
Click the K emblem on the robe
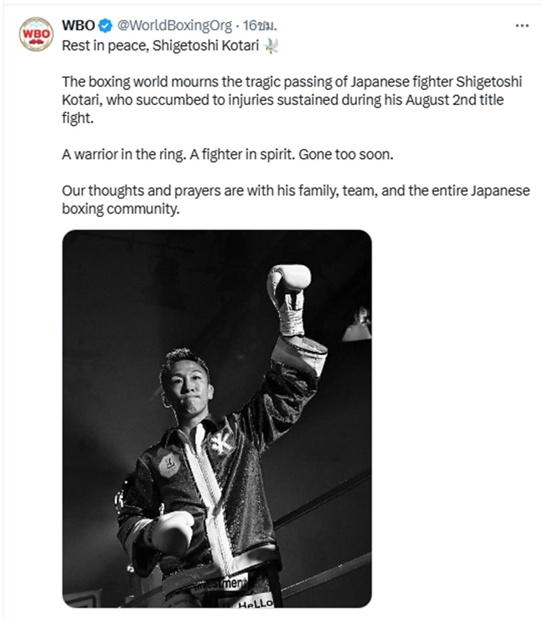point(222,443)
